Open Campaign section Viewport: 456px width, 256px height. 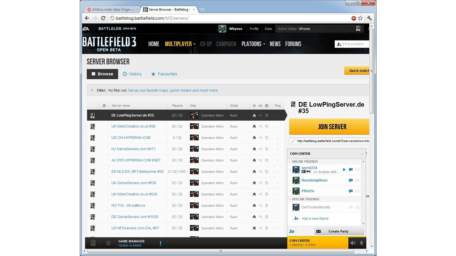click(226, 44)
